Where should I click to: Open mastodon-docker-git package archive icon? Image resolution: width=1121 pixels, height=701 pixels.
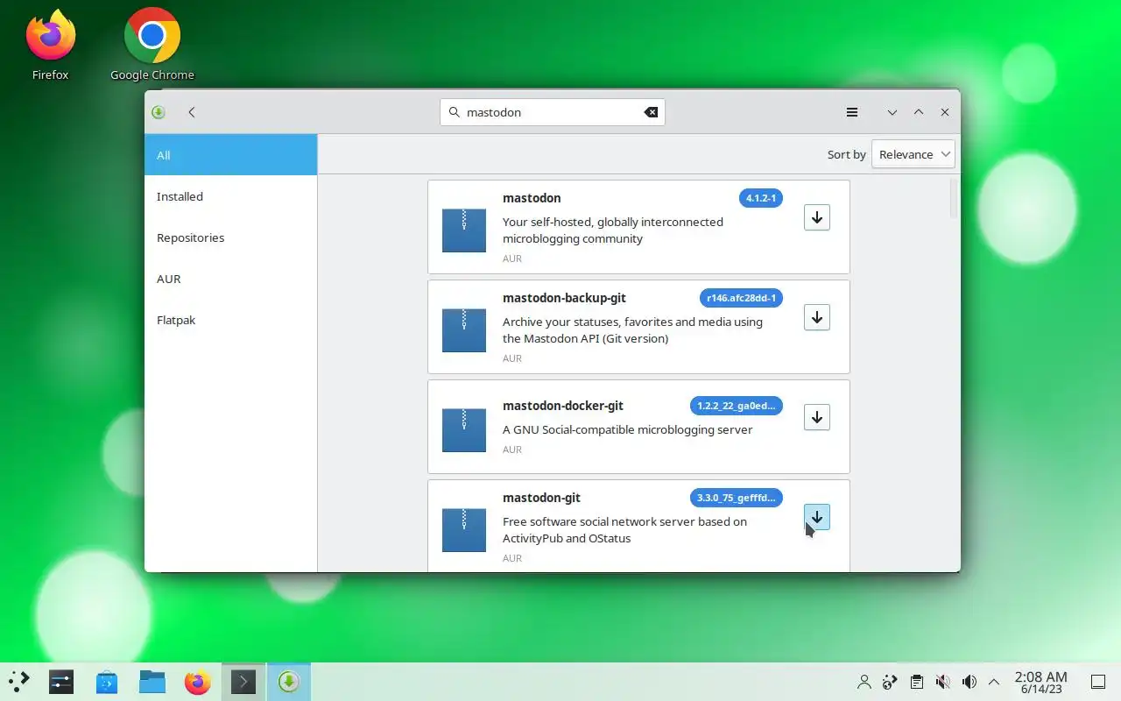463,430
